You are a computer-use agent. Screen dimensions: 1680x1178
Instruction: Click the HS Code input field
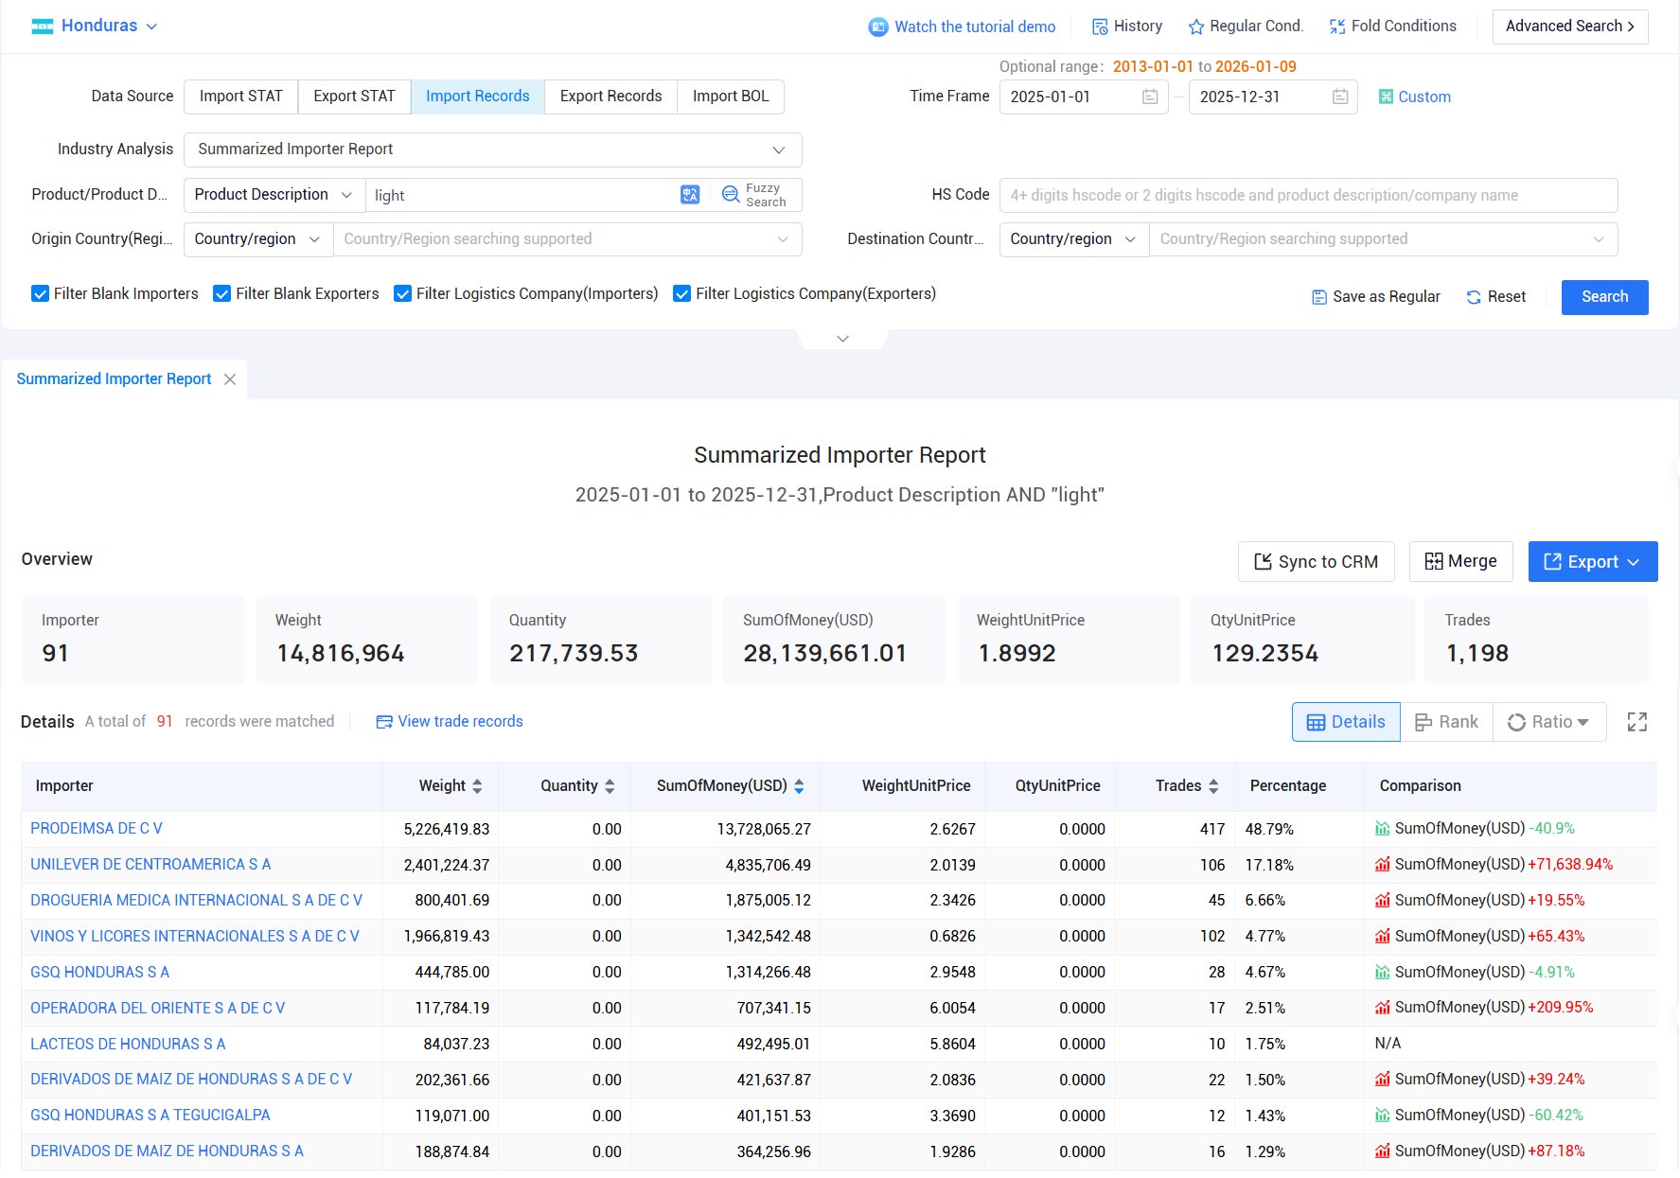(1308, 195)
